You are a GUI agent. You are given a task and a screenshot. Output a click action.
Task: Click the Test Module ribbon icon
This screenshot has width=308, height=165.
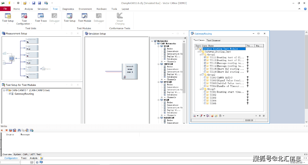tap(84, 16)
